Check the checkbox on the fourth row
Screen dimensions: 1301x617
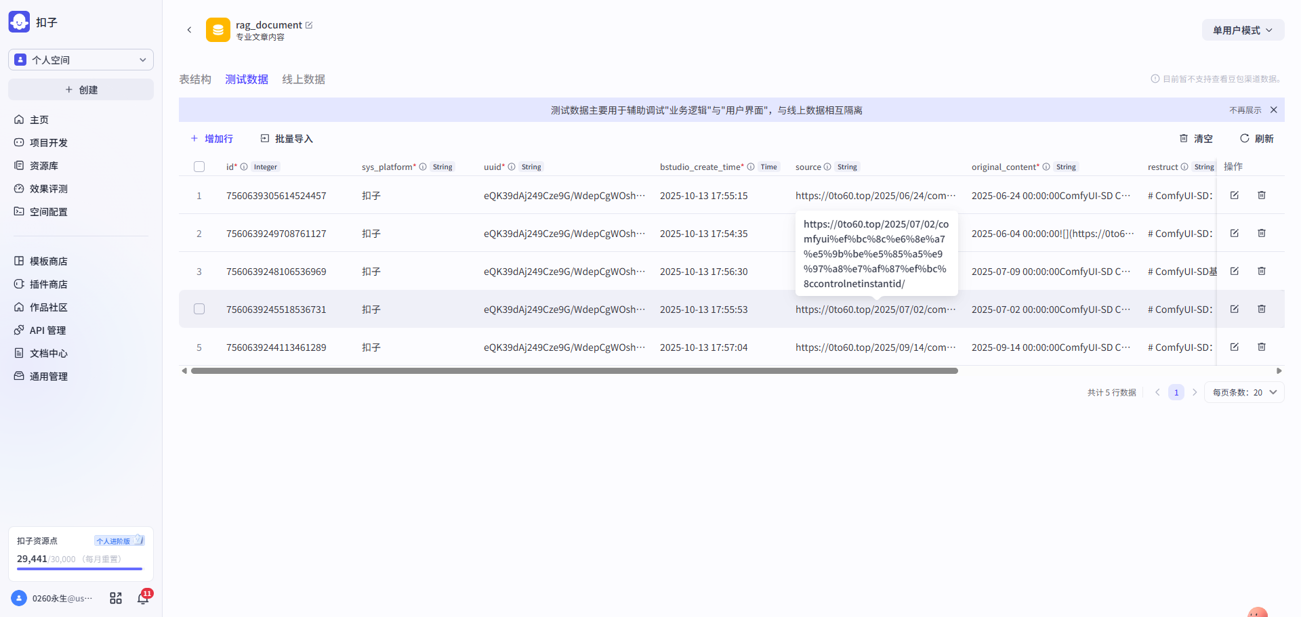click(x=199, y=309)
